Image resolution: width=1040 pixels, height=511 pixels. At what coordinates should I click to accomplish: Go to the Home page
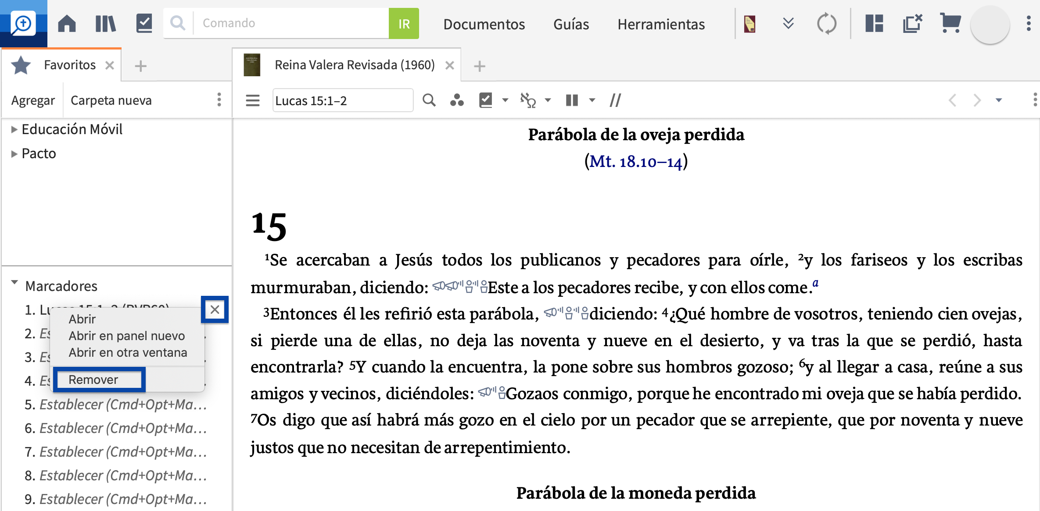(67, 23)
